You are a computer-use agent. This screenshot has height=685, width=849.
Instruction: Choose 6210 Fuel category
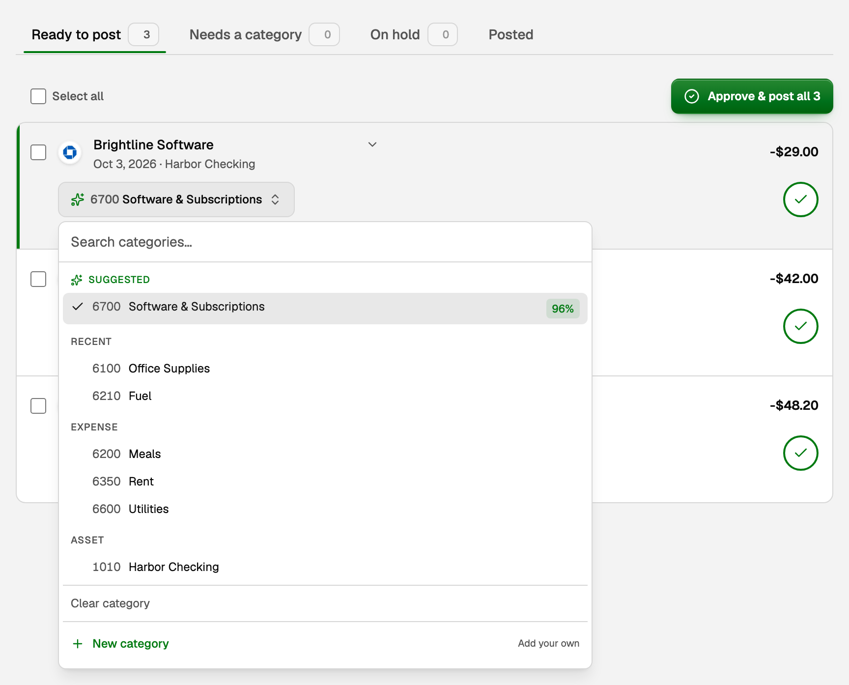[325, 396]
